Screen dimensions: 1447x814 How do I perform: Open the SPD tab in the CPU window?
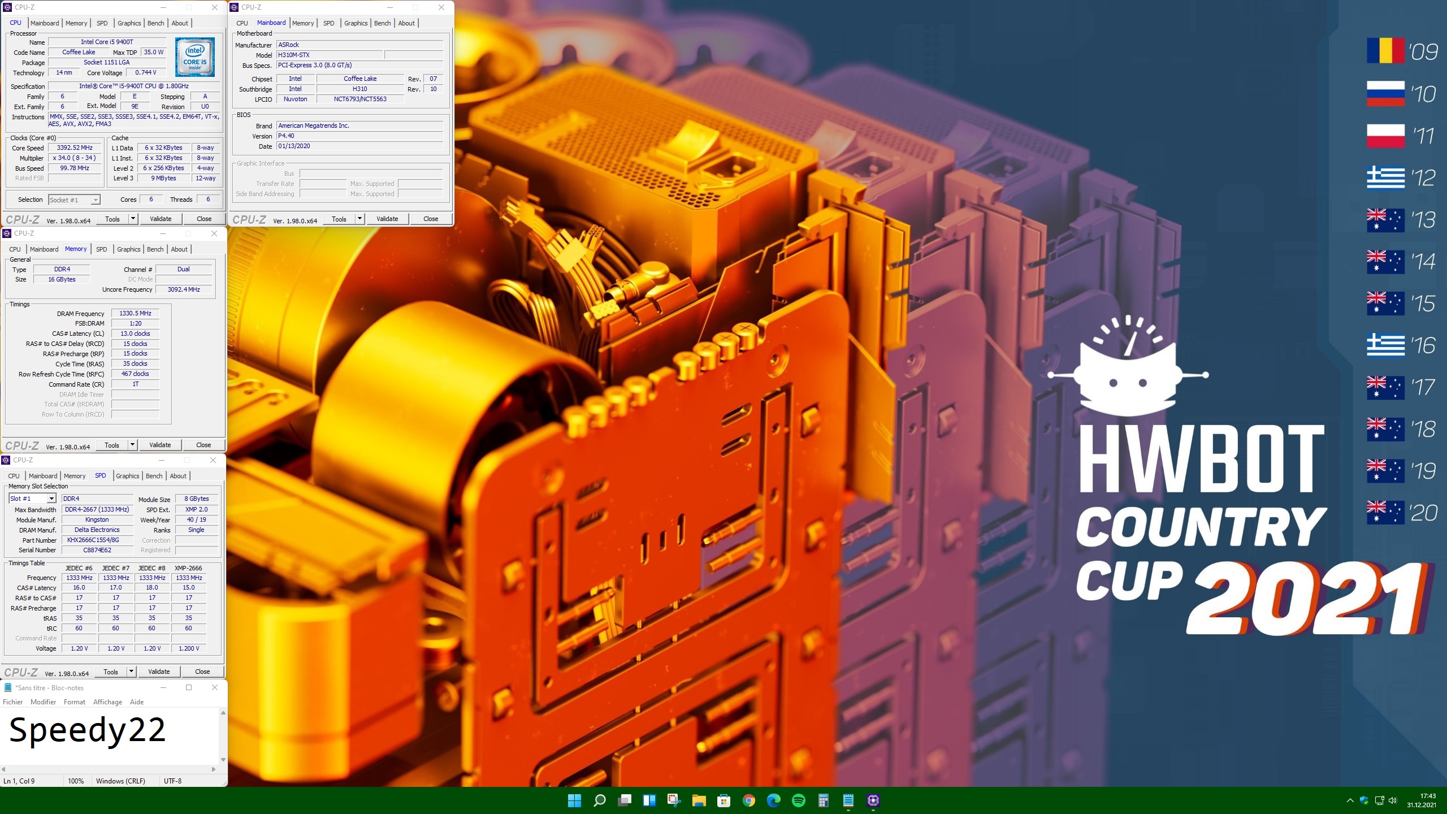[102, 23]
